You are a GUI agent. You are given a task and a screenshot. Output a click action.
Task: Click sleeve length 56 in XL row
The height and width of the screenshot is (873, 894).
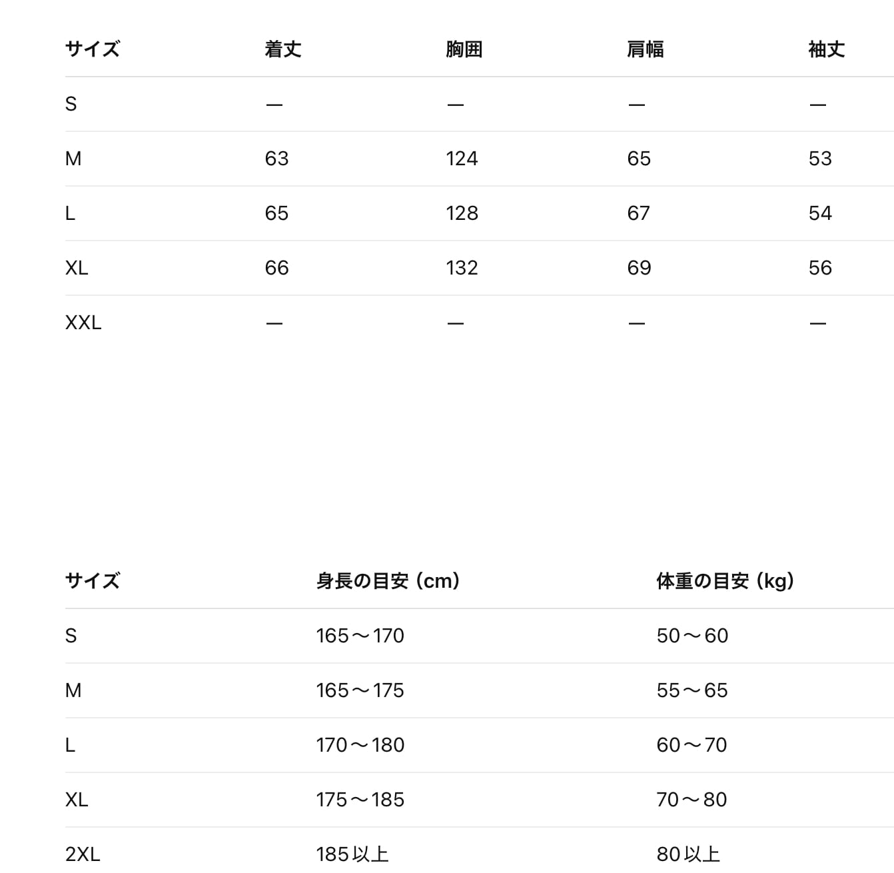click(820, 268)
